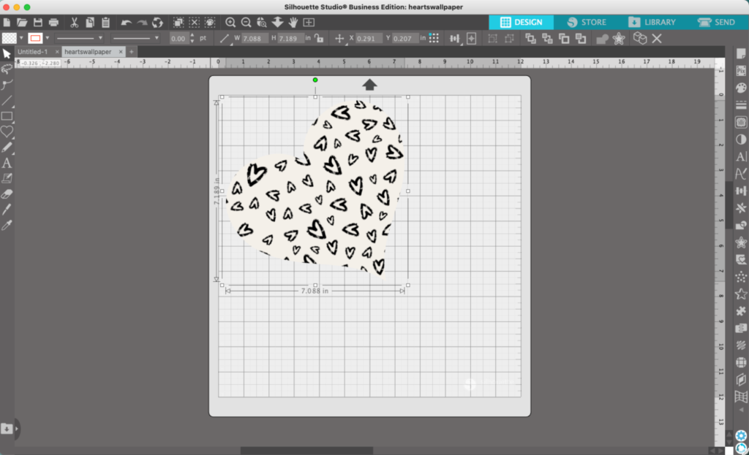
Task: Toggle the nine-dot reference point grid
Action: [x=434, y=38]
